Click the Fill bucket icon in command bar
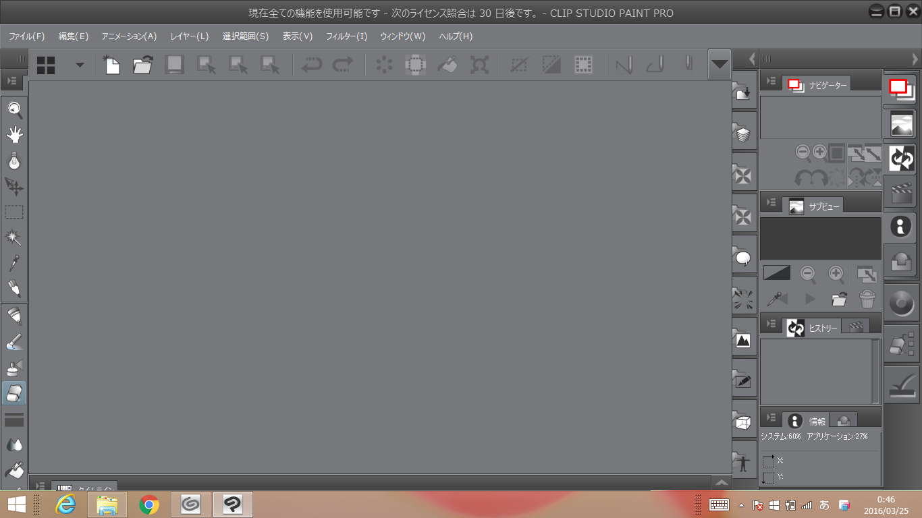The height and width of the screenshot is (518, 922). pyautogui.click(x=448, y=65)
